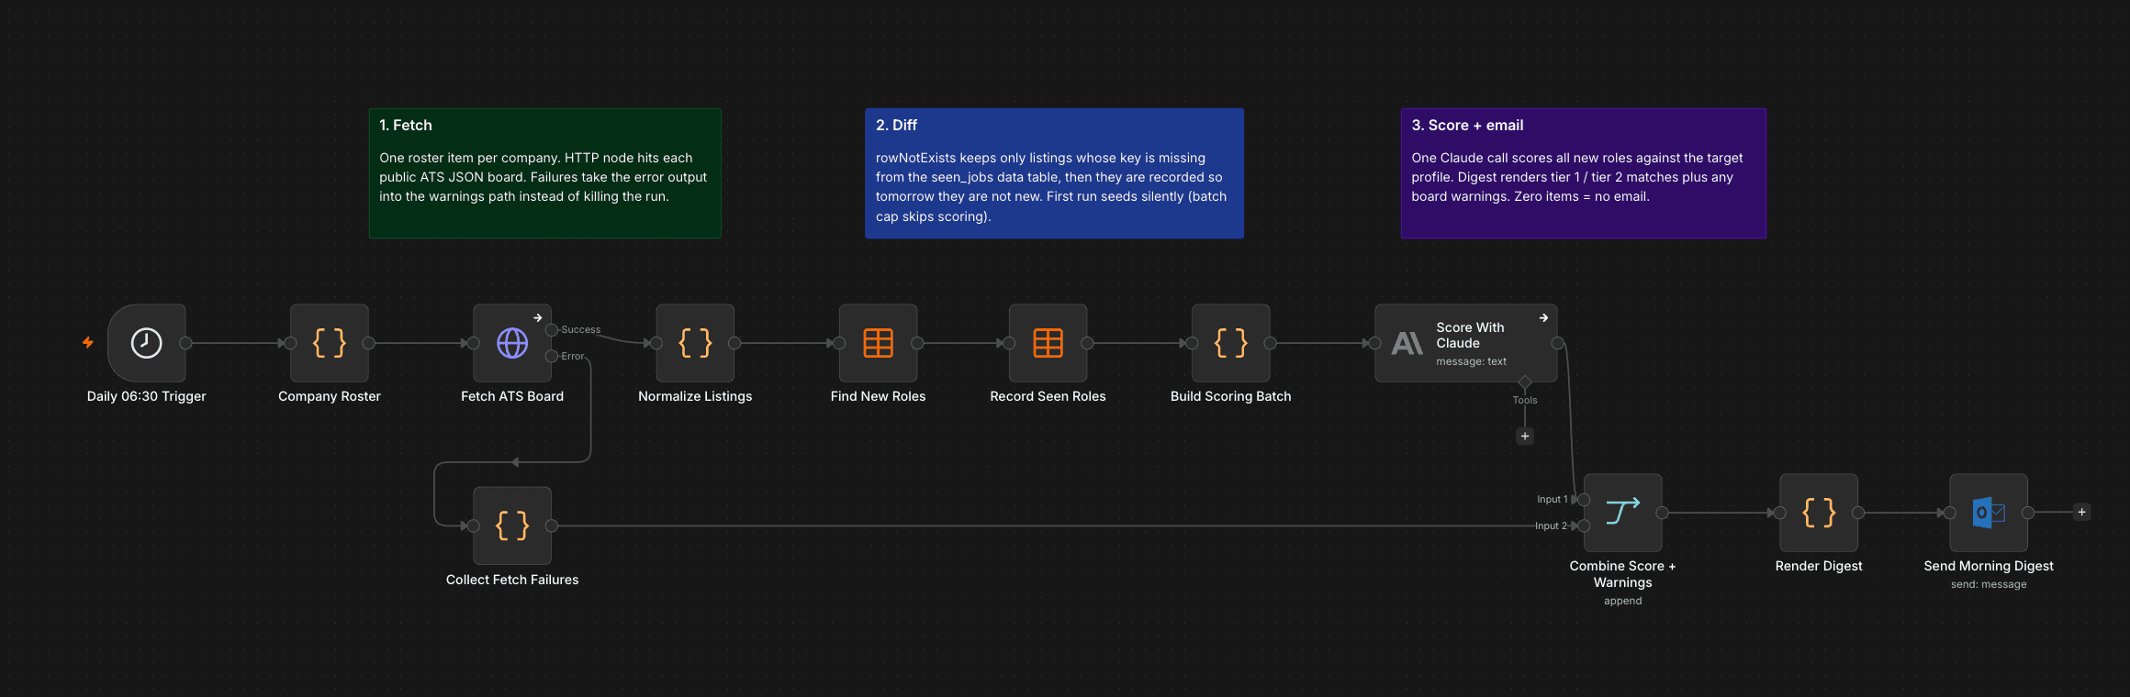Click the 'Render Digest' node label
Viewport: 2130px width, 697px height.
point(1819,566)
